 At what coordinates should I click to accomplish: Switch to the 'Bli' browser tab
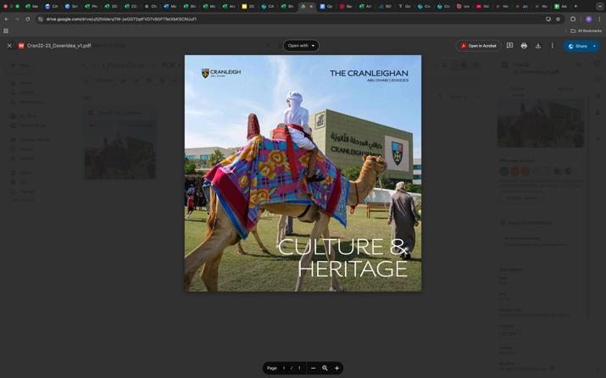[x=385, y=7]
